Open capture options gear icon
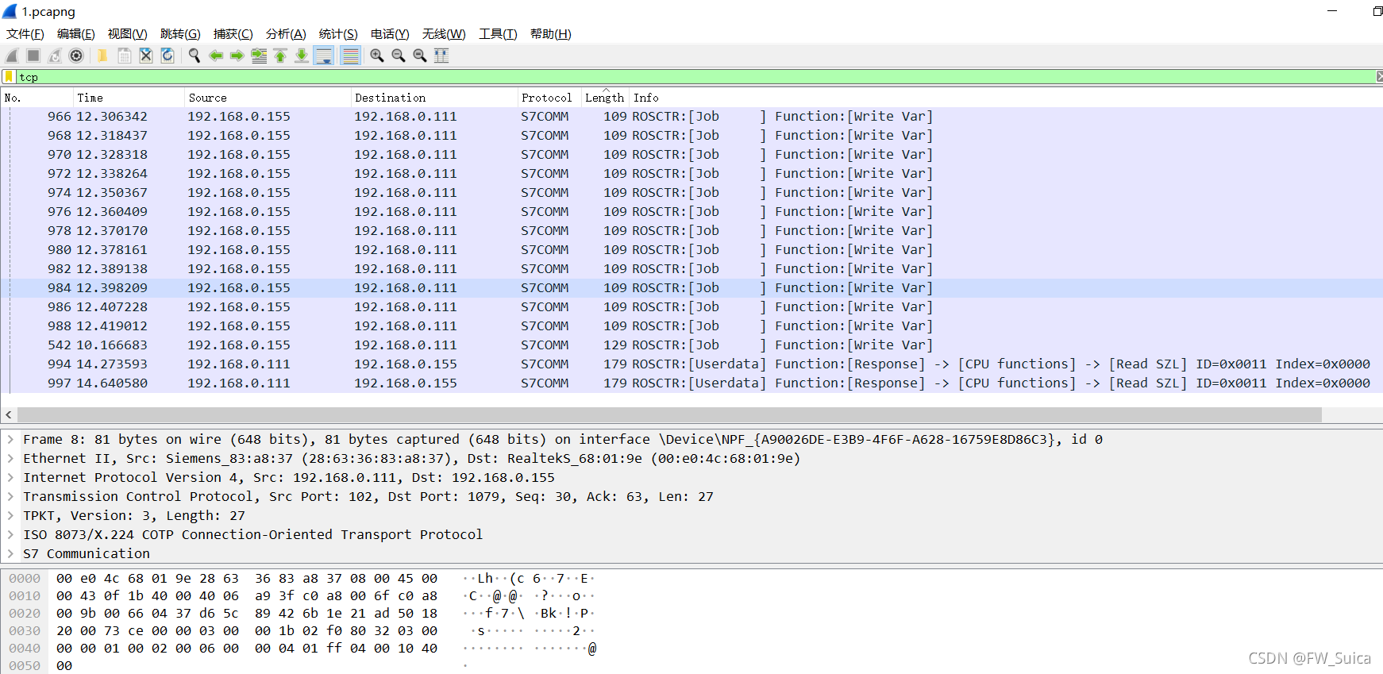 [76, 56]
